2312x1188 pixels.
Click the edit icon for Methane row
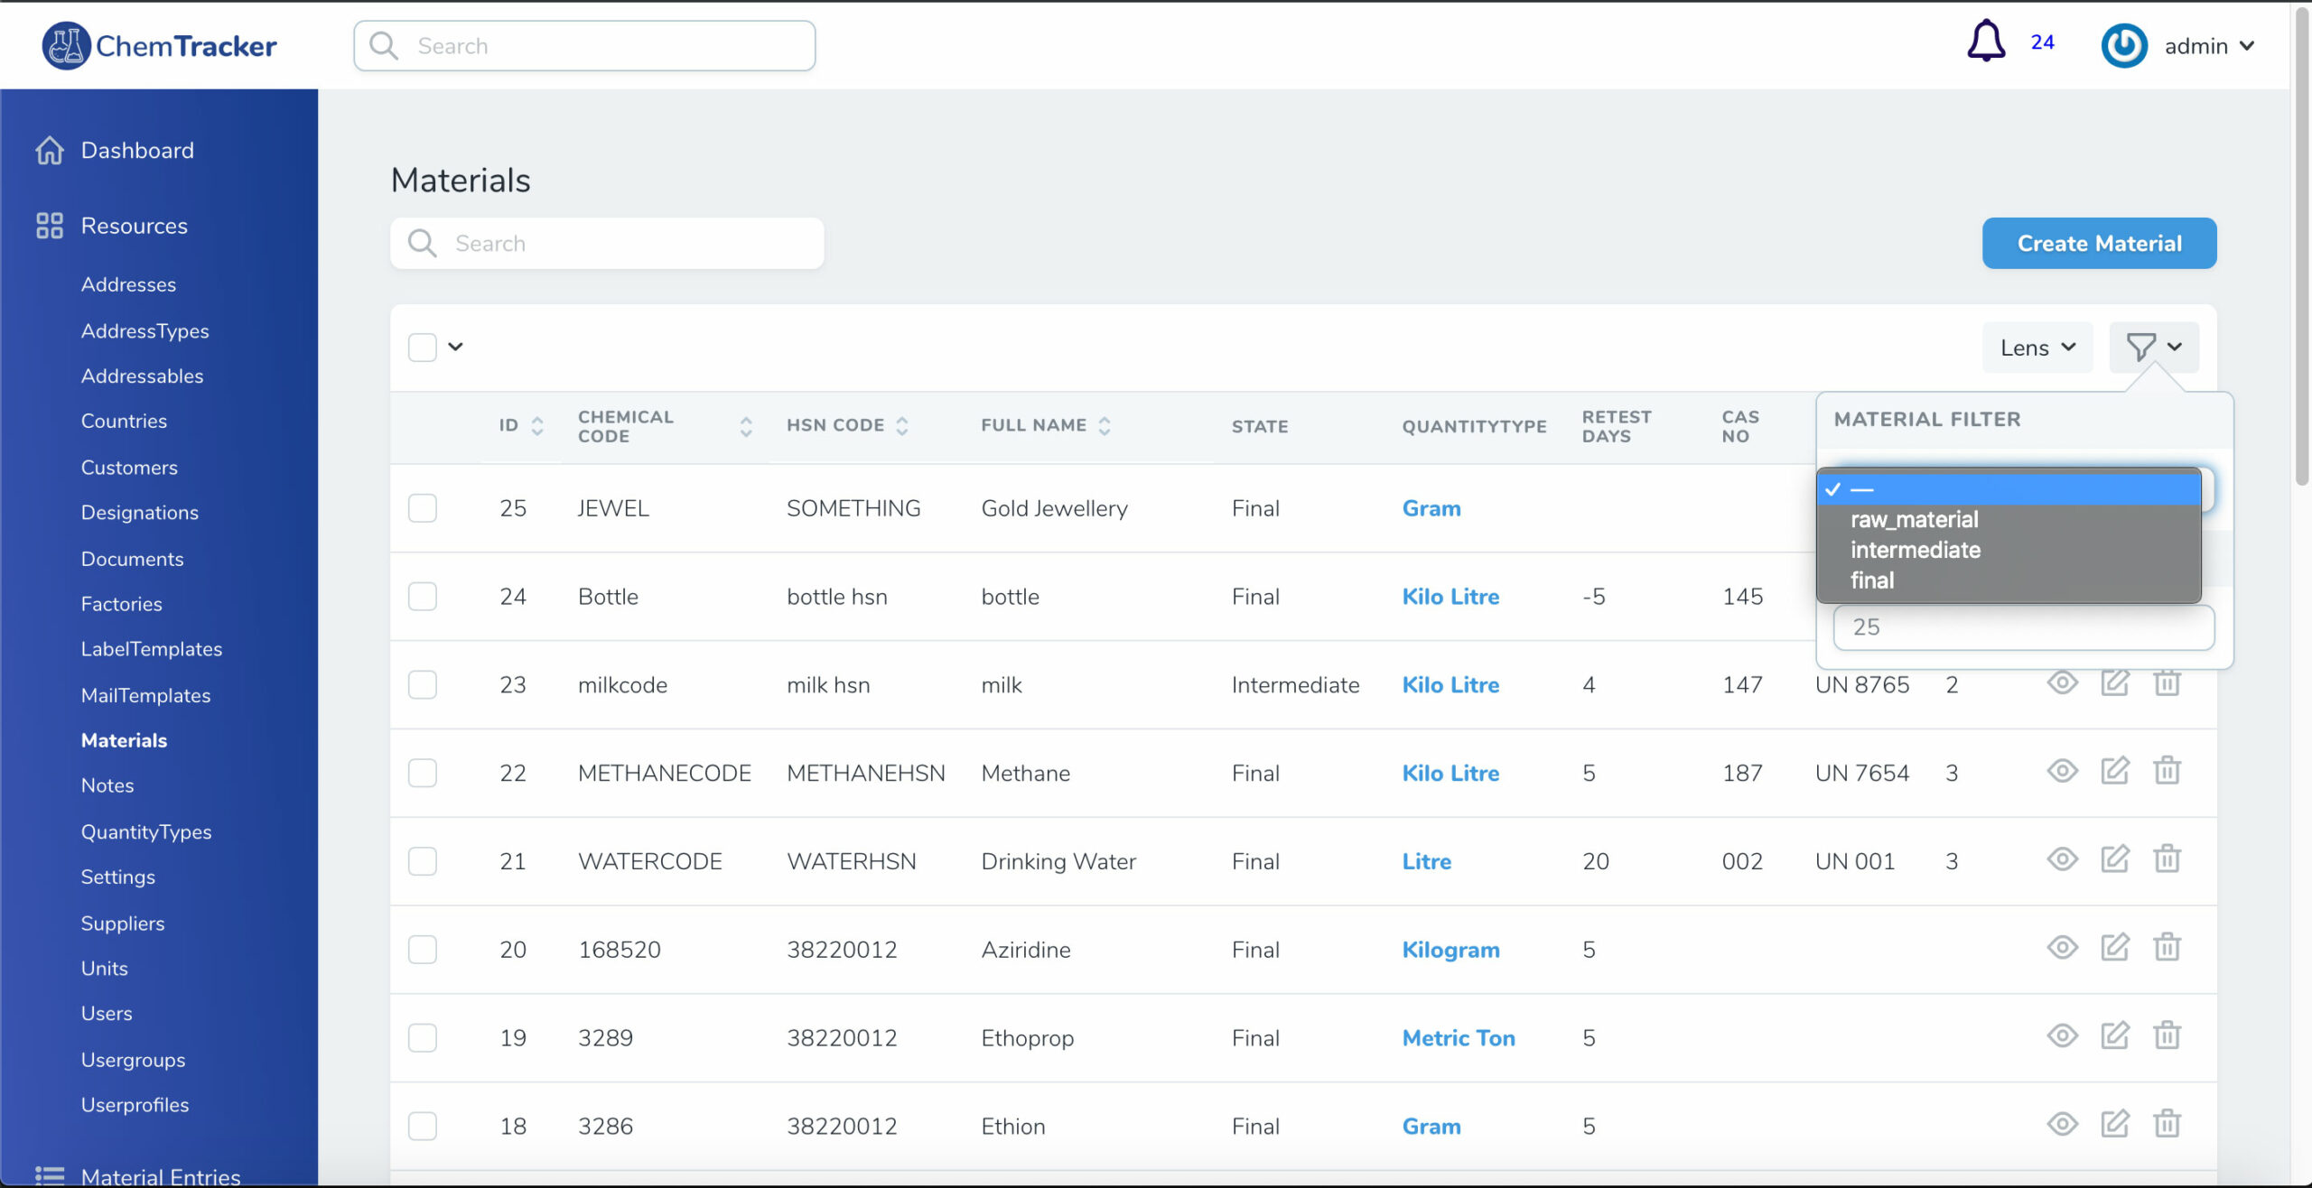[x=2114, y=771]
